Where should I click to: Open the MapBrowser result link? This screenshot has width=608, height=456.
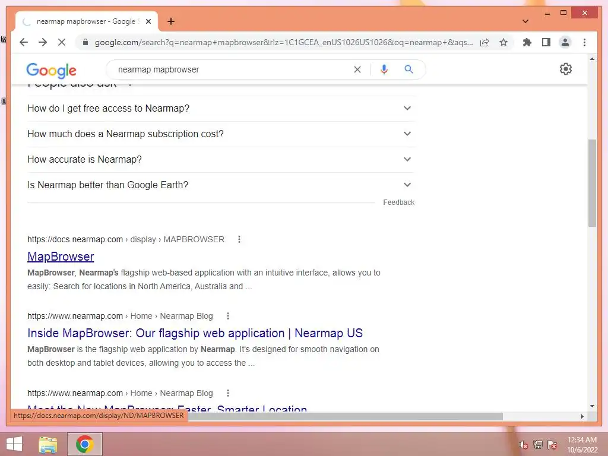point(61,256)
